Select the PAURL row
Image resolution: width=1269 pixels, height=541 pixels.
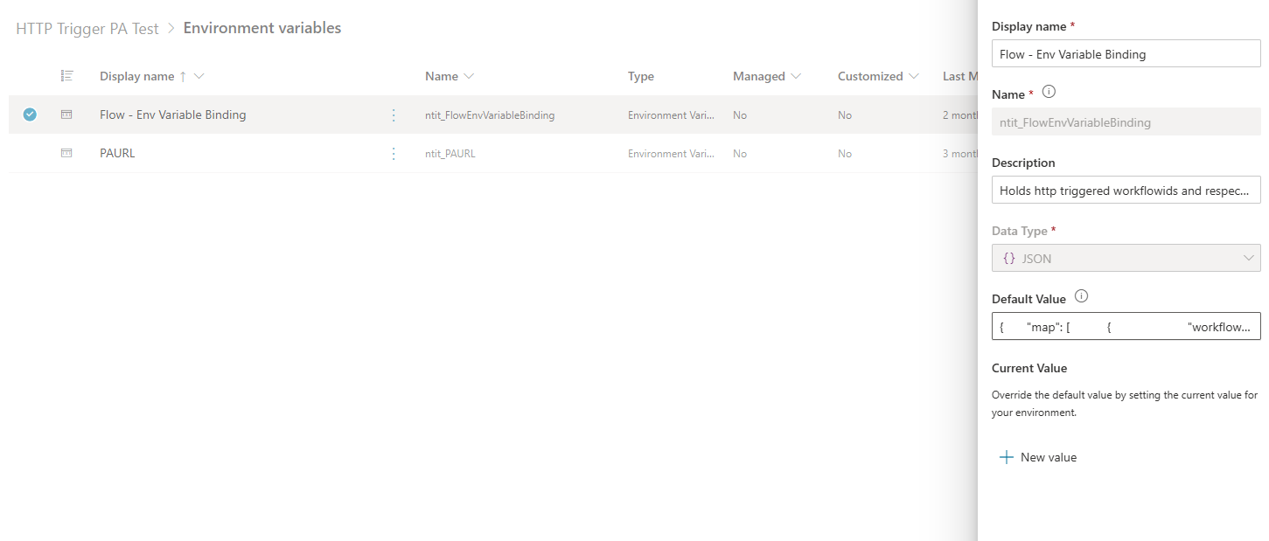pyautogui.click(x=30, y=153)
